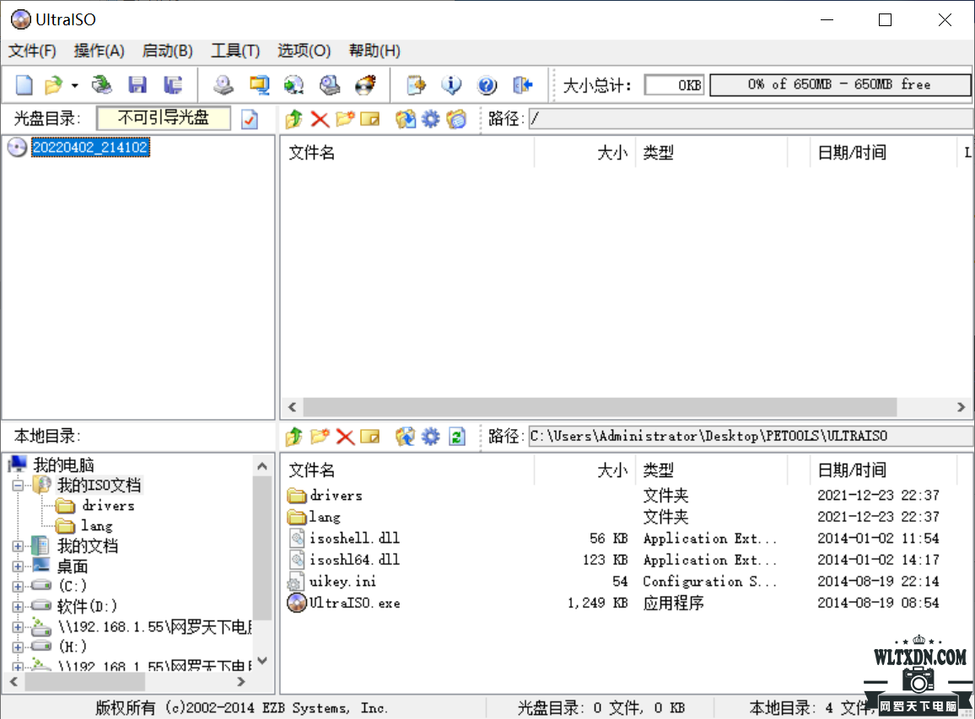Click the rename icon in local directory toolbar
Screen dimensions: 975x719
point(370,437)
